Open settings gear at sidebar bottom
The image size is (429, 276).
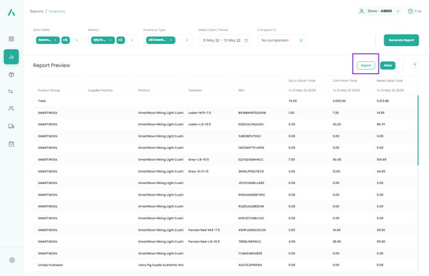12,260
